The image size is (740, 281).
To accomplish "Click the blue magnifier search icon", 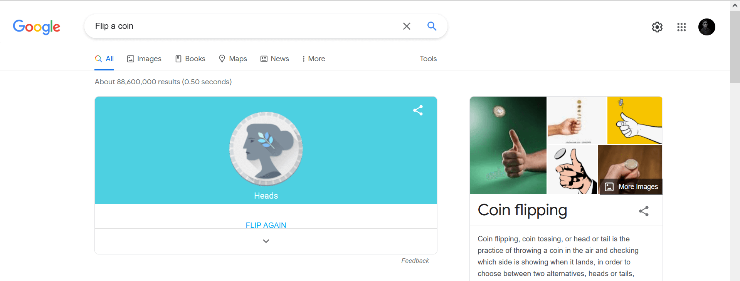I will 432,26.
